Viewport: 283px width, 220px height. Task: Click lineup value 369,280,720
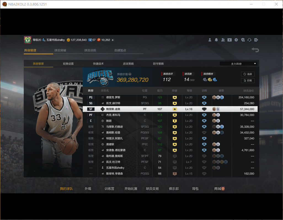[132, 80]
